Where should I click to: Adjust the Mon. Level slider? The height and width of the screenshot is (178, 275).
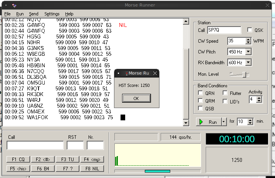pos(245,75)
